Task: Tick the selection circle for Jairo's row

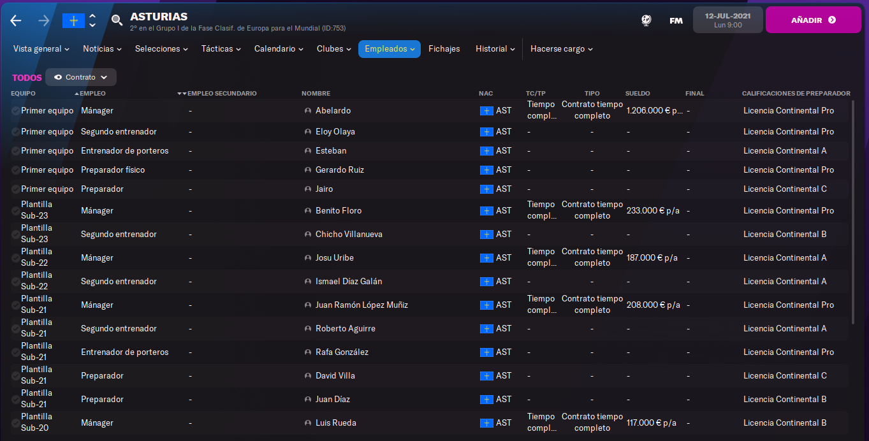Action: 15,189
